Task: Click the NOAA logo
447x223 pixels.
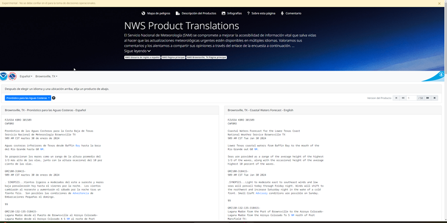Action: coord(3,76)
